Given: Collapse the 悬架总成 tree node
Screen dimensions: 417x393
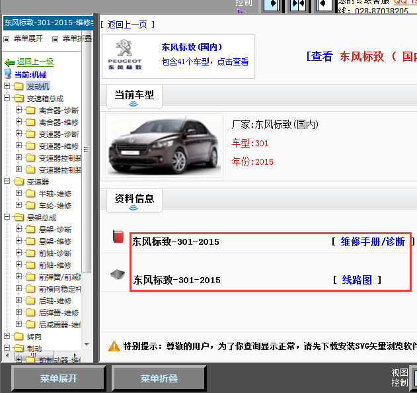Looking at the screenshot, I should (x=7, y=217).
